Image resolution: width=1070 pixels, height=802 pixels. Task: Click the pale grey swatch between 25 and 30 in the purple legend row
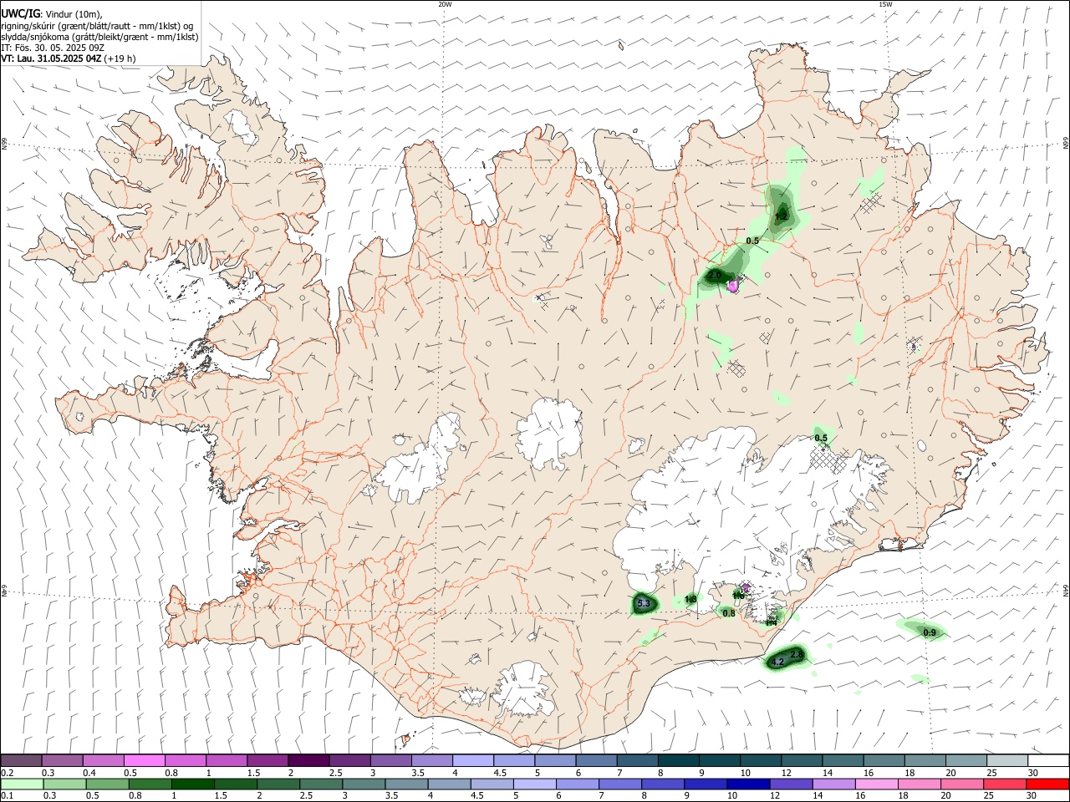[x=1007, y=760]
